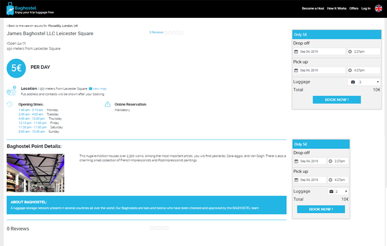Click Log In in the header
The height and width of the screenshot is (246, 387).
(x=366, y=8)
